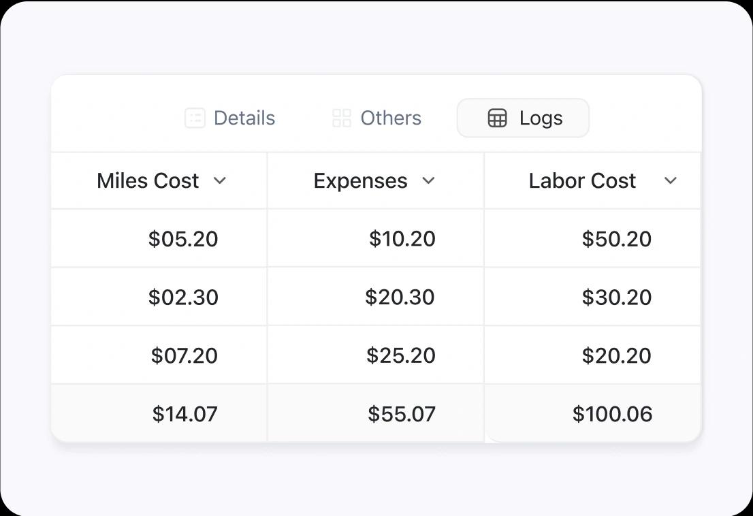The image size is (753, 516).
Task: Click the $25.20 expenses cell
Action: pyautogui.click(x=400, y=356)
